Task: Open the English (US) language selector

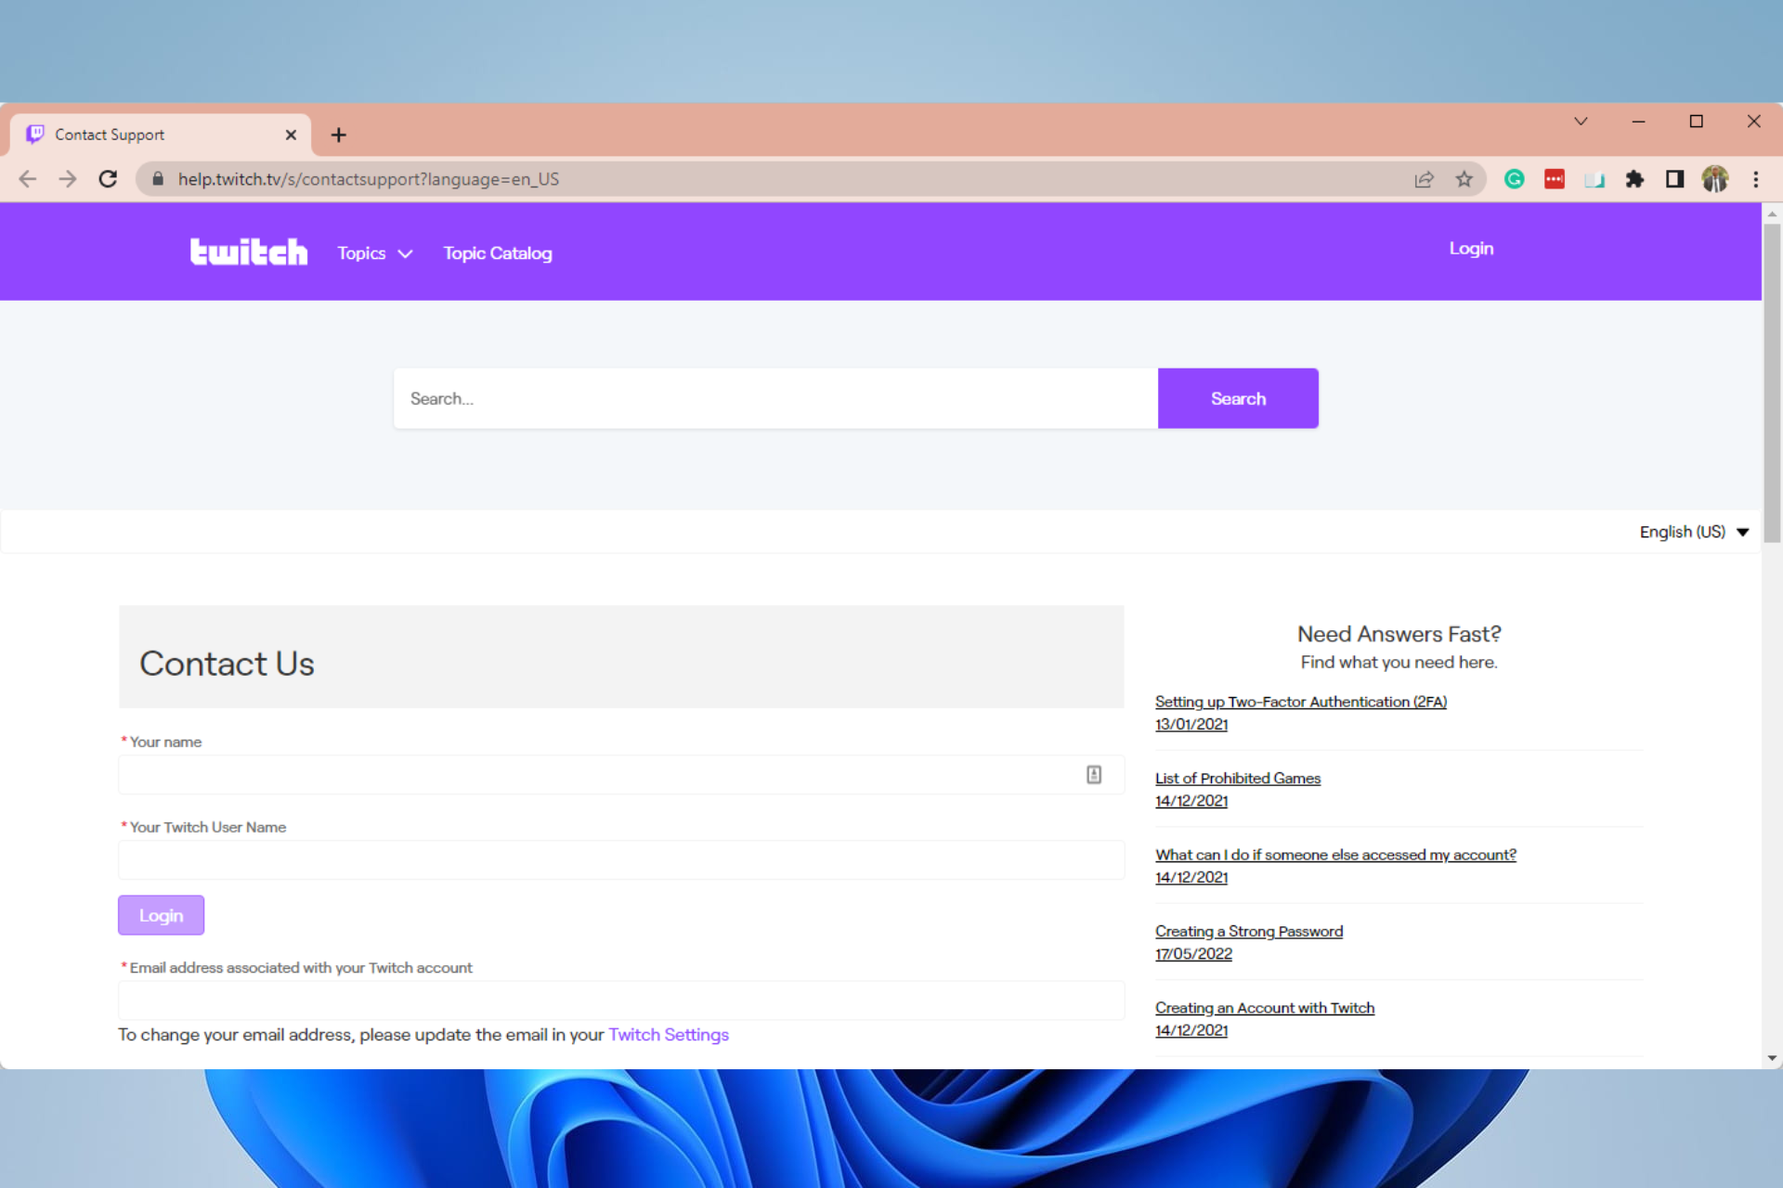Action: [1694, 532]
